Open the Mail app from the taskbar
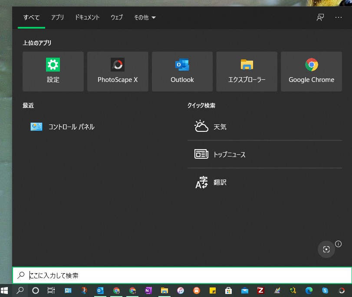This screenshot has height=297, width=352. 245,290
